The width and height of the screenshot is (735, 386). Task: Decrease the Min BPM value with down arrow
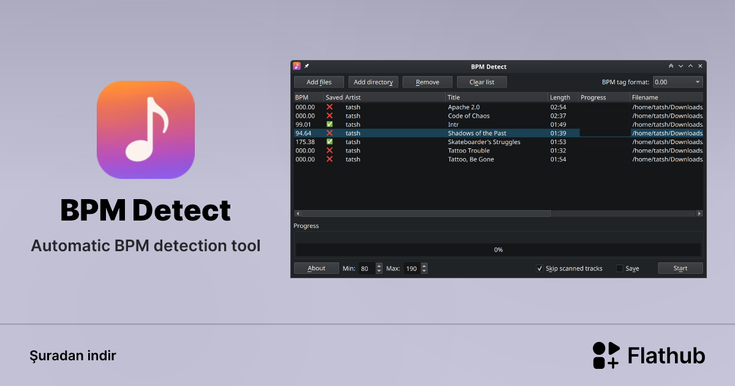tap(379, 271)
